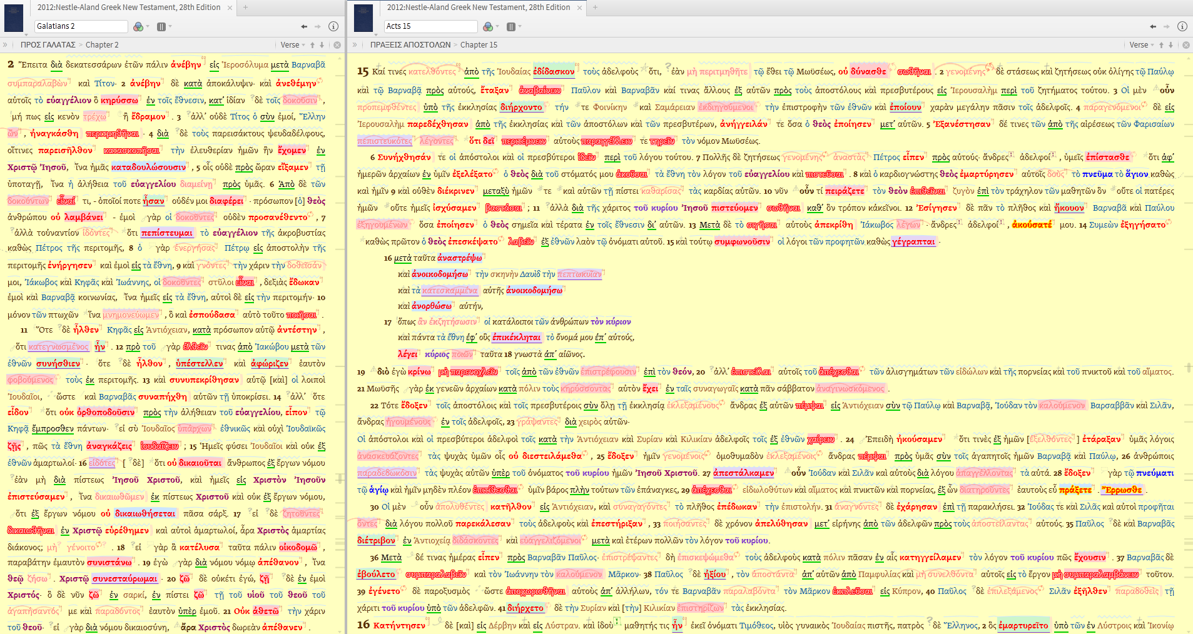Image resolution: width=1193 pixels, height=634 pixels.
Task: Open visual filters in the Galatians panel
Action: (x=138, y=26)
